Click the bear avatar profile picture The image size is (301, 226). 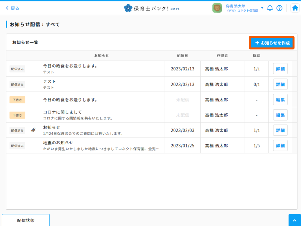click(217, 8)
